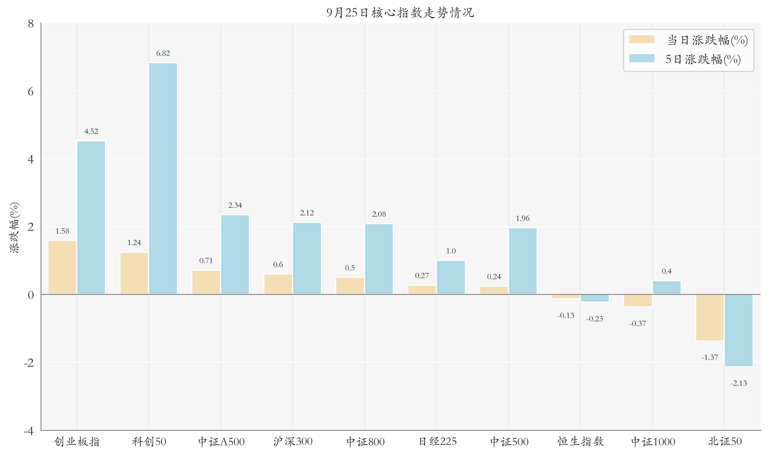This screenshot has height=456, width=768.
Task: Click the beige 当日涨跌幅 legend swatch
Action: 642,39
